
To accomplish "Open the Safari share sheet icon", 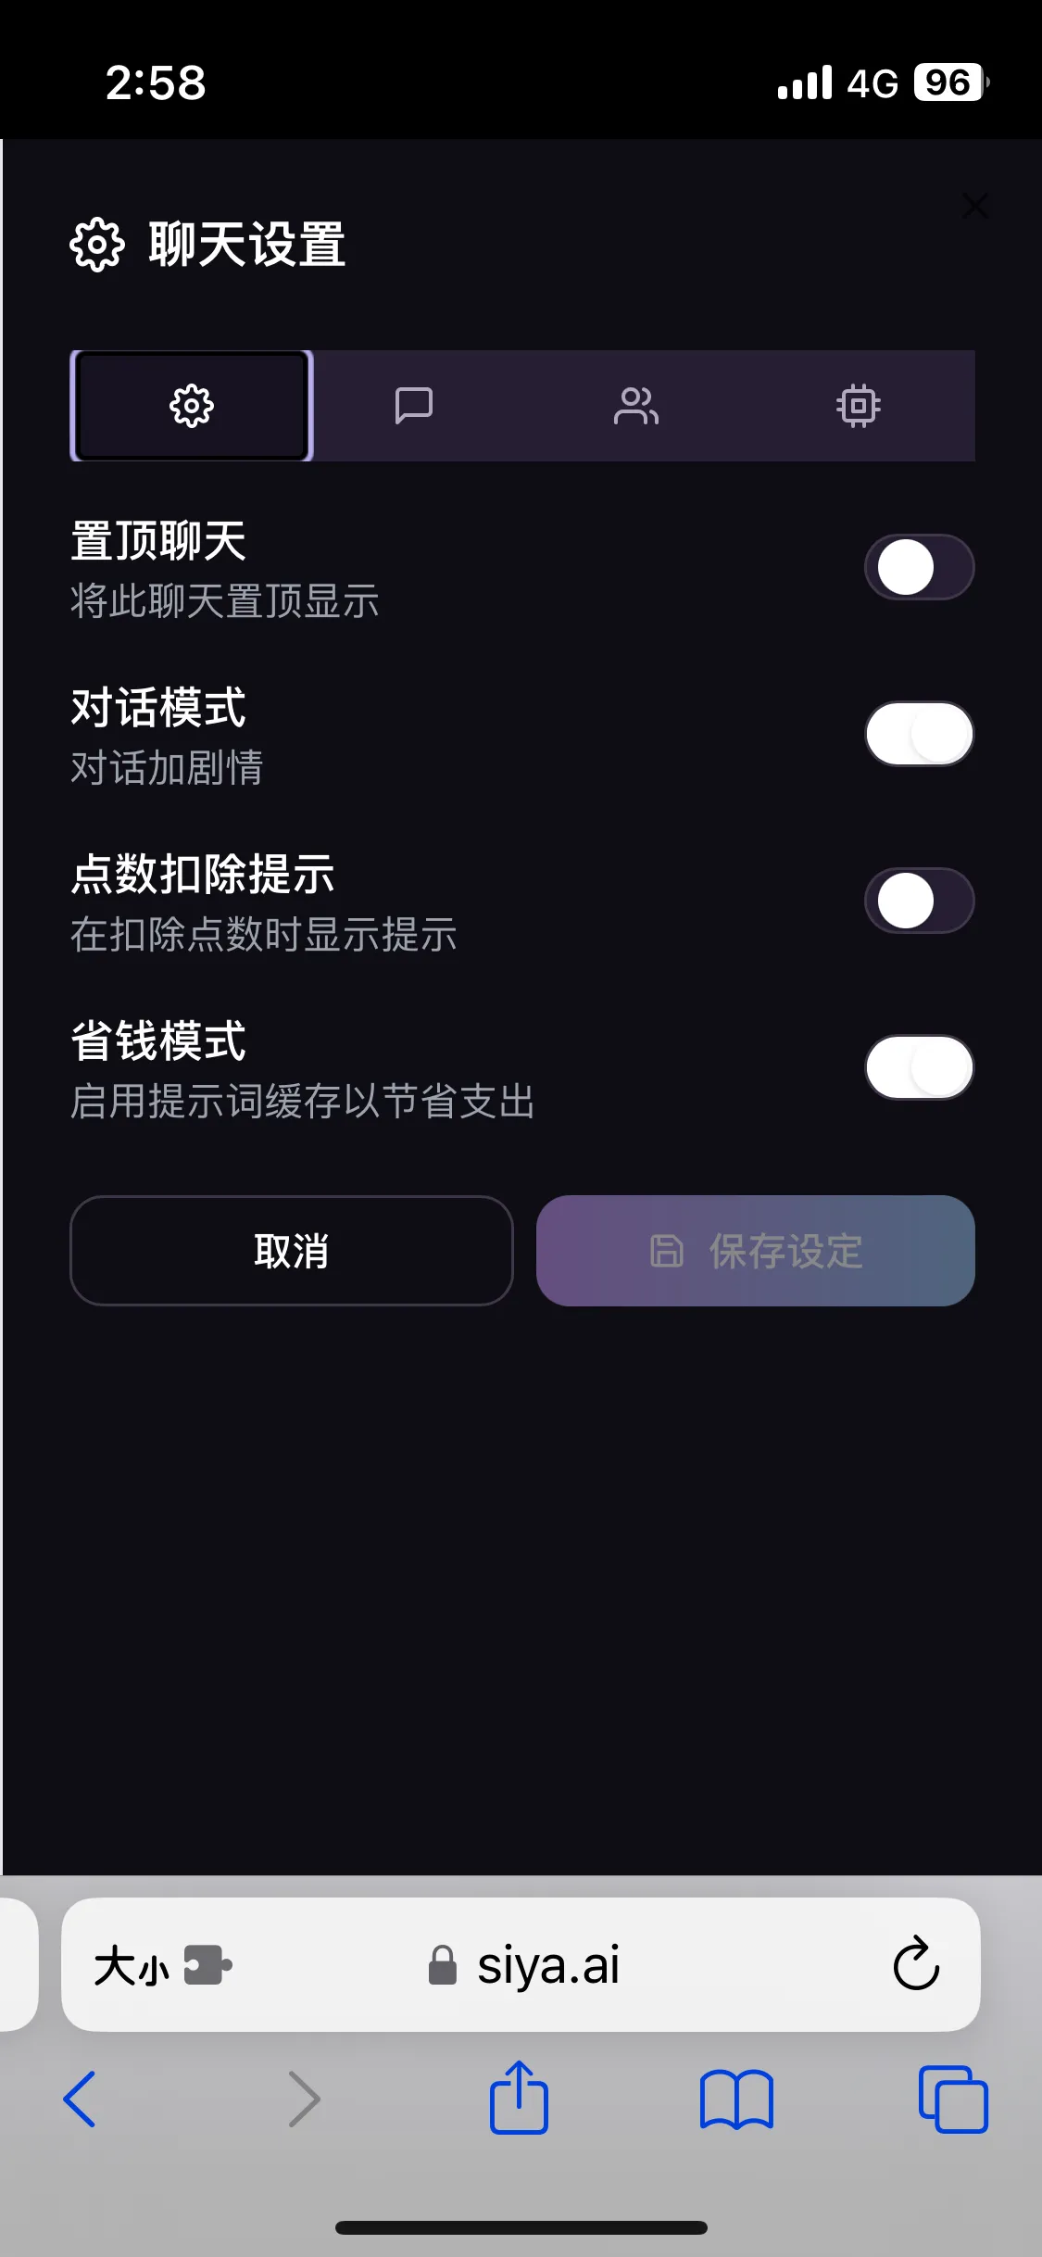I will [x=519, y=2097].
